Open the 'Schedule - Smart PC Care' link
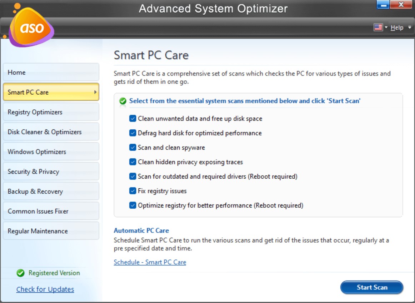 coord(150,262)
